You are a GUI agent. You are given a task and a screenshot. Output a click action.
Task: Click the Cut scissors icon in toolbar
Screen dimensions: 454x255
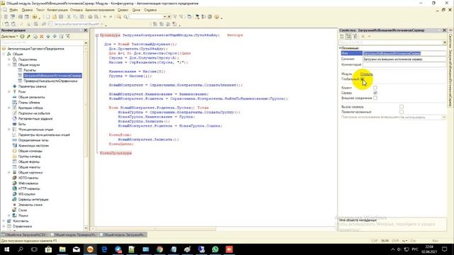pos(69,17)
